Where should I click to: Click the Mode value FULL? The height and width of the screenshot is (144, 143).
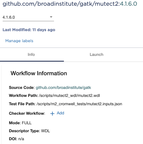(27, 123)
